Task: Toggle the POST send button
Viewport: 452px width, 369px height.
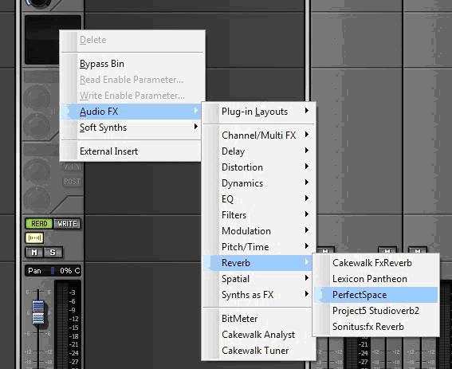Action: coord(72,182)
